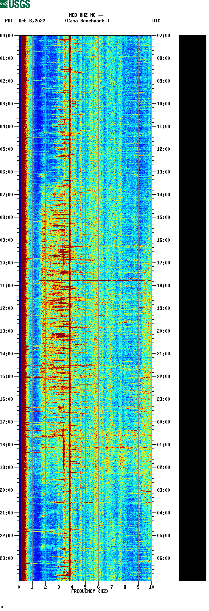Click the 22:00 tick on the UTC axis
Screen dimensions: 209x611
tap(163, 377)
